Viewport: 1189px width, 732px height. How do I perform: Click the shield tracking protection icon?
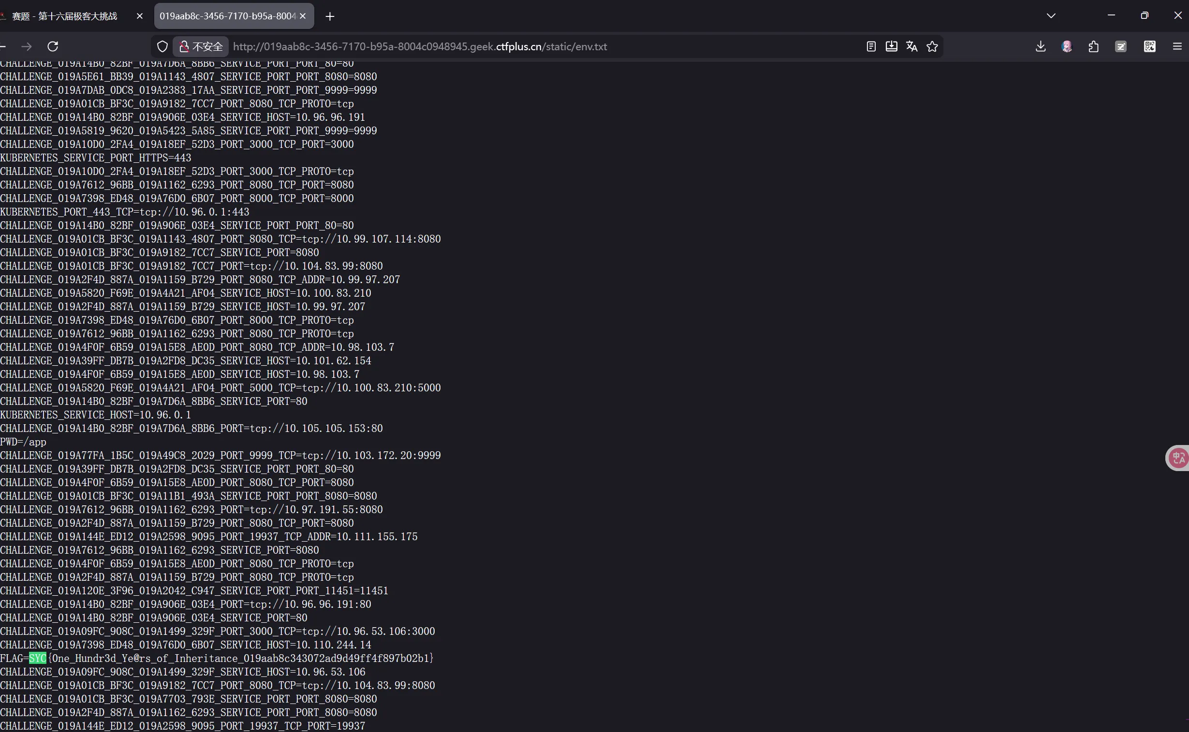162,46
